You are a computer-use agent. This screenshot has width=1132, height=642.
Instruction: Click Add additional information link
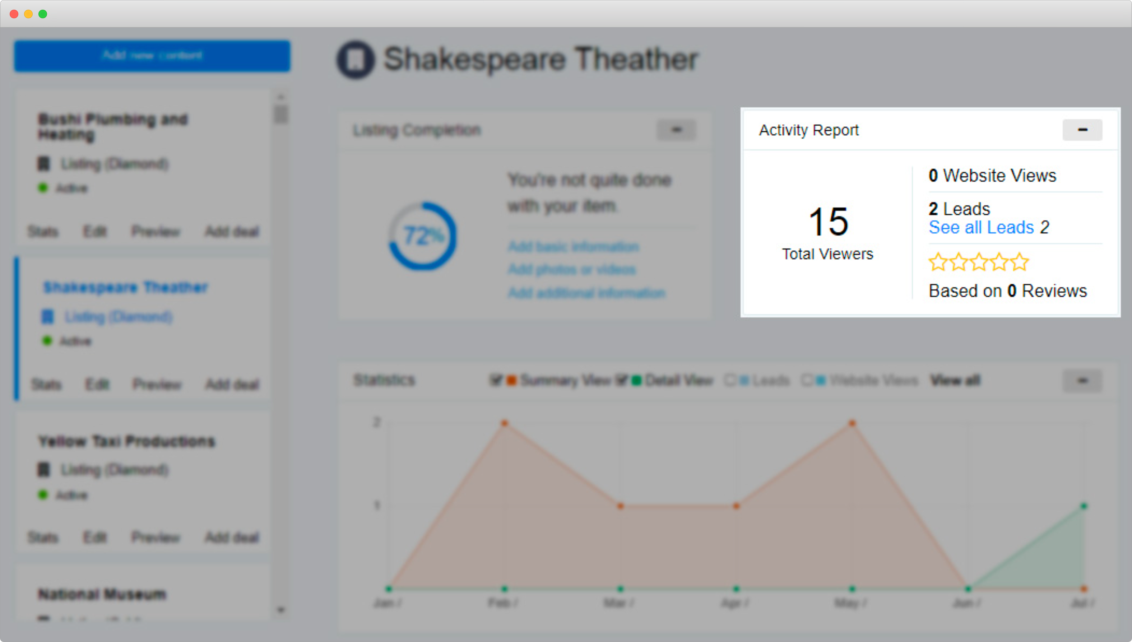586,293
